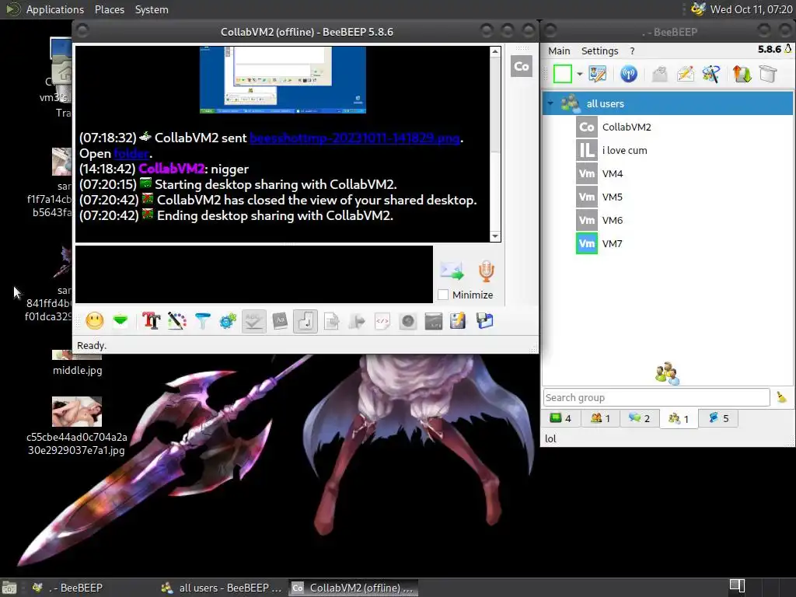
Task: Open the Settings menu in BeeBEEP
Action: 599,51
